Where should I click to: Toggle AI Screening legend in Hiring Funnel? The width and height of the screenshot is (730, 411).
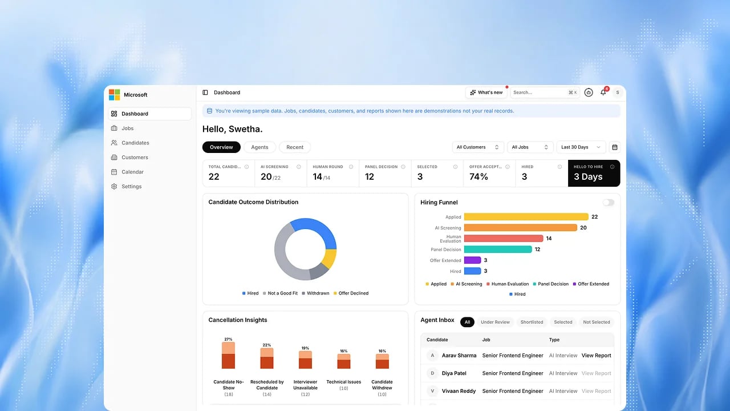coord(467,284)
